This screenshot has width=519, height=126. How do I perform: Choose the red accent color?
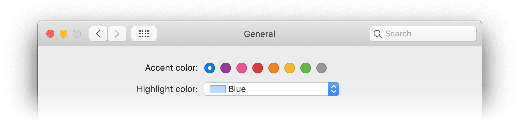258,68
